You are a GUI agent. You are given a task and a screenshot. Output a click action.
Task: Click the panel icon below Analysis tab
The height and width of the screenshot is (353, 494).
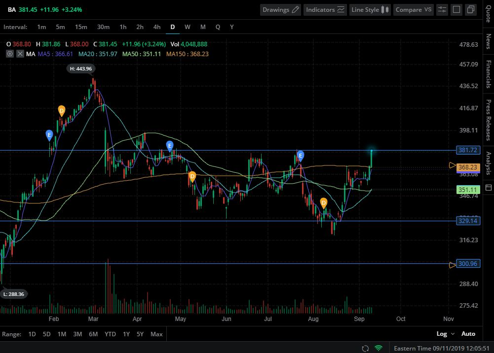[x=489, y=188]
